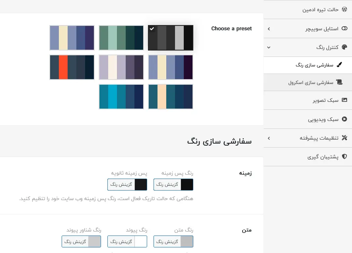Click گزینش رنگ button under رنگ پیوند
This screenshot has height=253, width=352.
coord(121,241)
